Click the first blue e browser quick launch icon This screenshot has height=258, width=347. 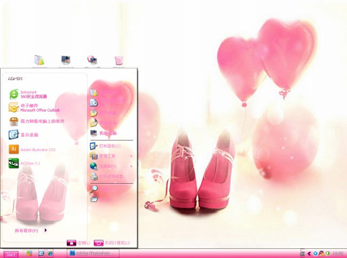pyautogui.click(x=41, y=253)
